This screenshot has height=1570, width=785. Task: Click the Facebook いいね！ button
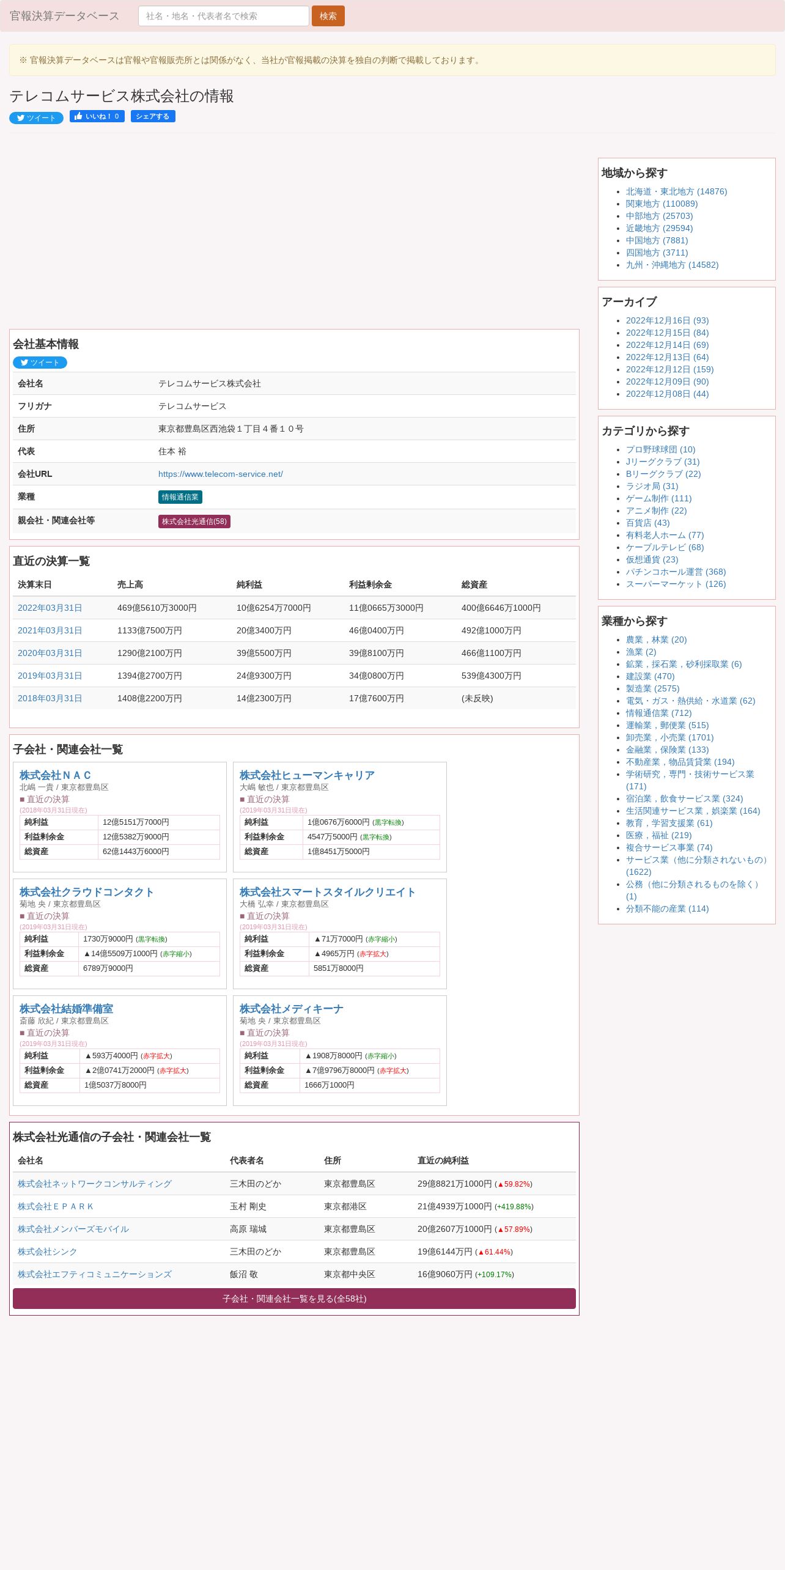pyautogui.click(x=97, y=116)
